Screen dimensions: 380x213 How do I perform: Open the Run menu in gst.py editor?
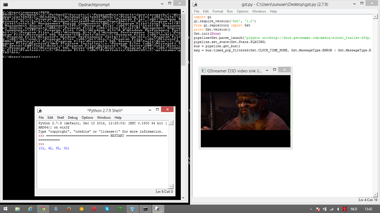coord(230,11)
